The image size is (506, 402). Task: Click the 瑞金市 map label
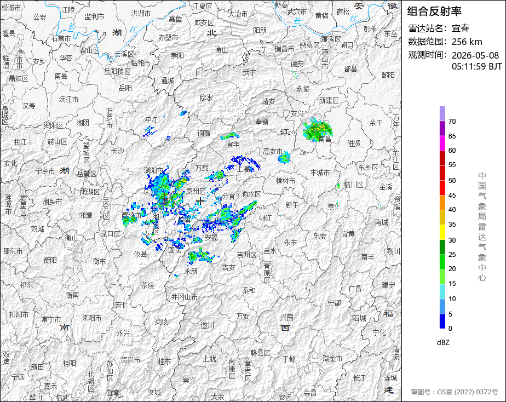coord(333,358)
